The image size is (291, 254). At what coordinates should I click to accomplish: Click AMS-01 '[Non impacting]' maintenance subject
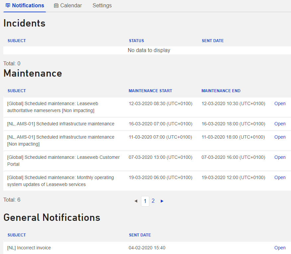[x=61, y=141]
